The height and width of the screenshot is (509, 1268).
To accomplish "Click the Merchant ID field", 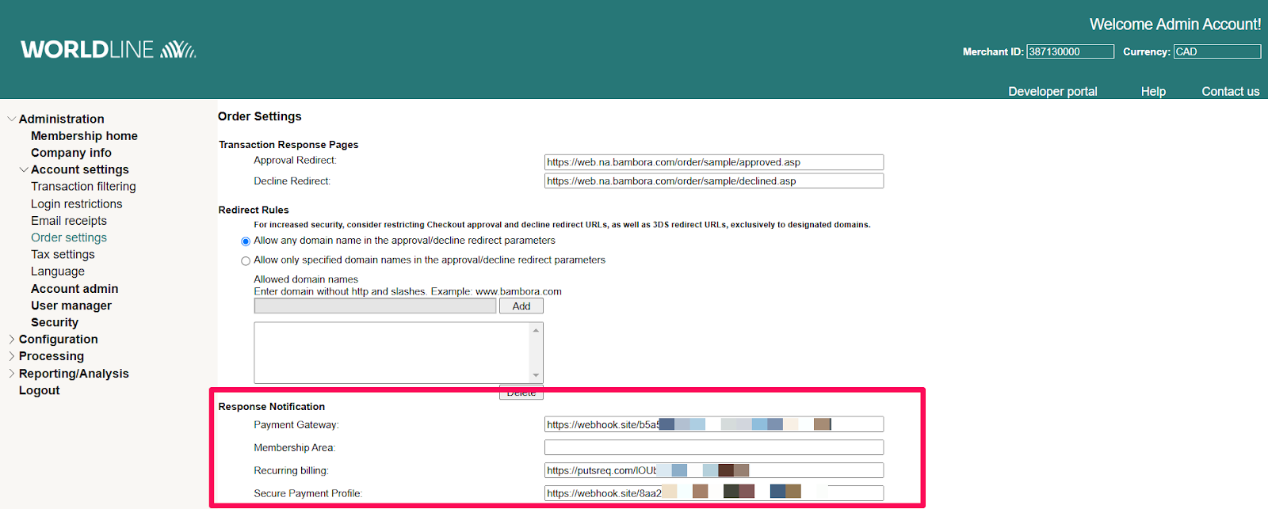I will 1071,51.
